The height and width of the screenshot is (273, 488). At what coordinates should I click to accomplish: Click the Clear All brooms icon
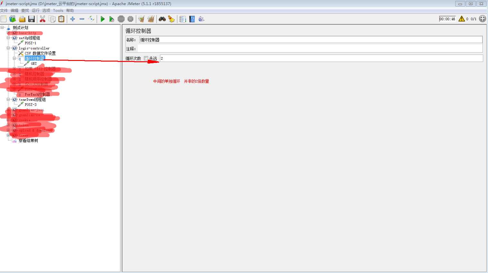point(151,19)
